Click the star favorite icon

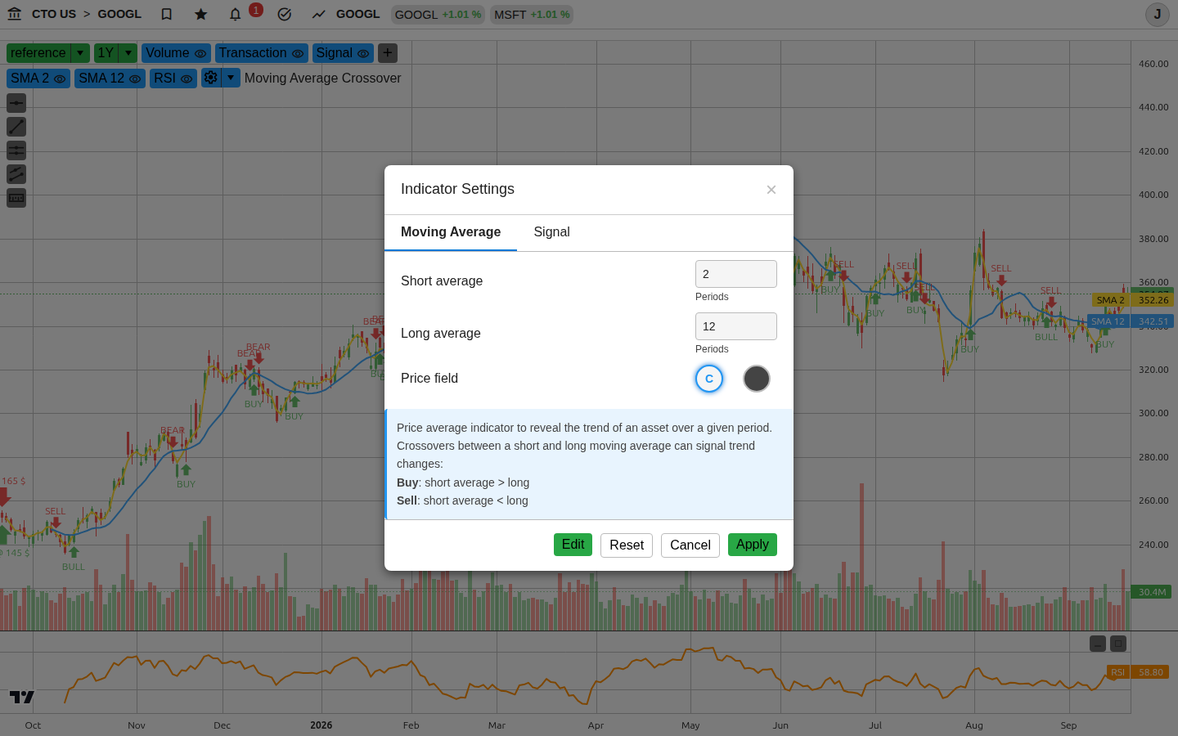[x=201, y=14]
